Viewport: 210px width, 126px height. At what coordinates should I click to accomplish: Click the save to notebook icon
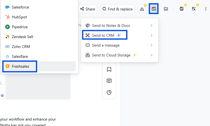(x=181, y=9)
